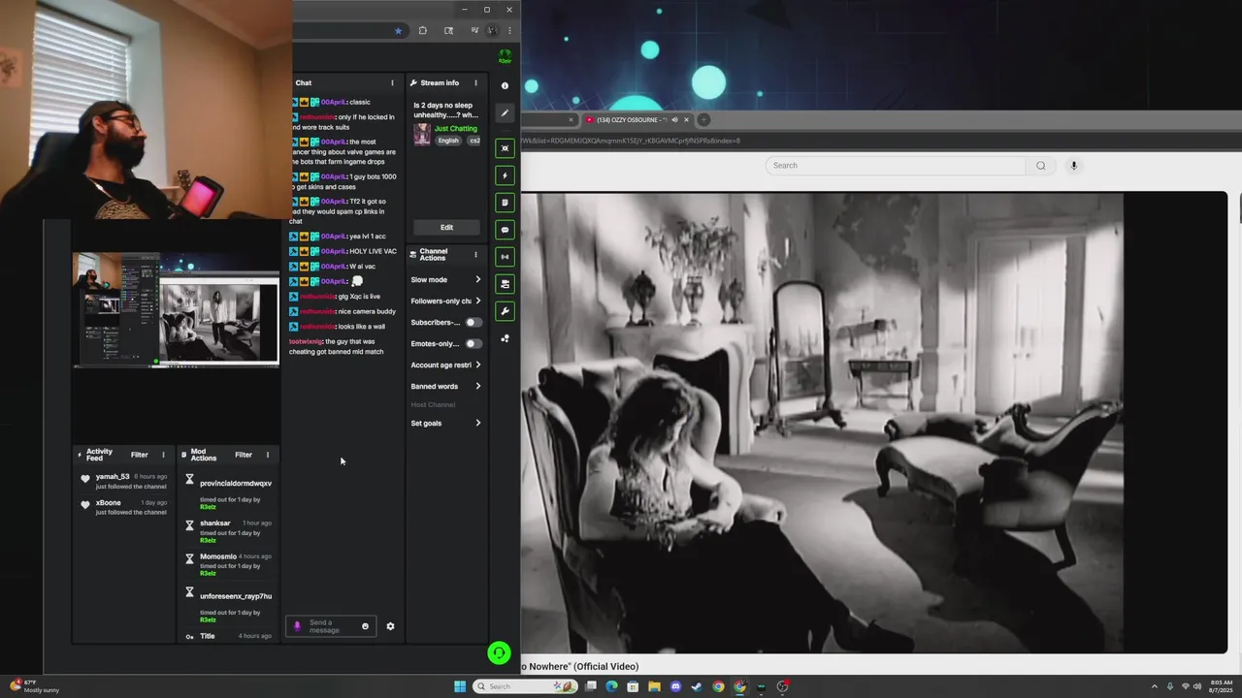Click the Send a message input
The image size is (1242, 698).
tap(331, 626)
